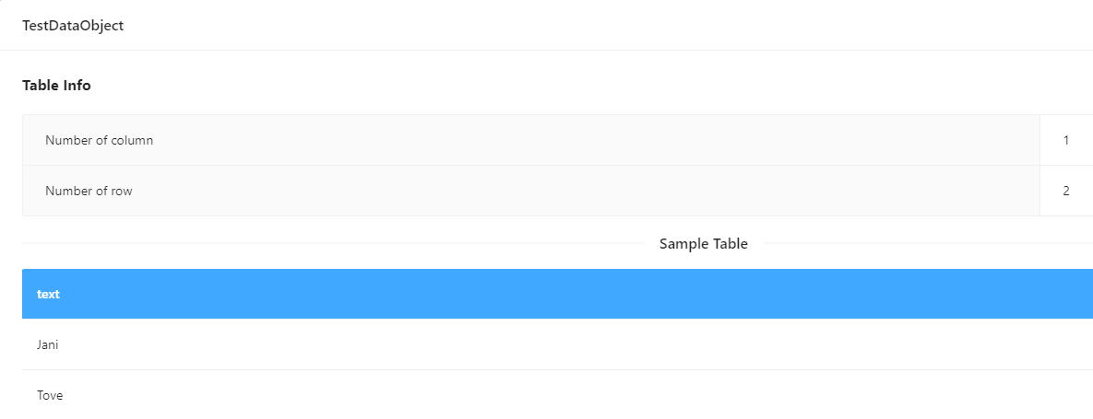
Task: Select the column count value 1
Action: 1066,140
